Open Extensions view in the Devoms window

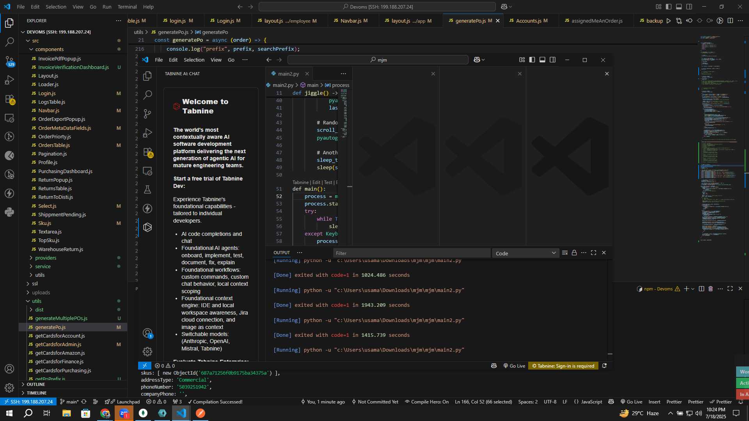9,99
